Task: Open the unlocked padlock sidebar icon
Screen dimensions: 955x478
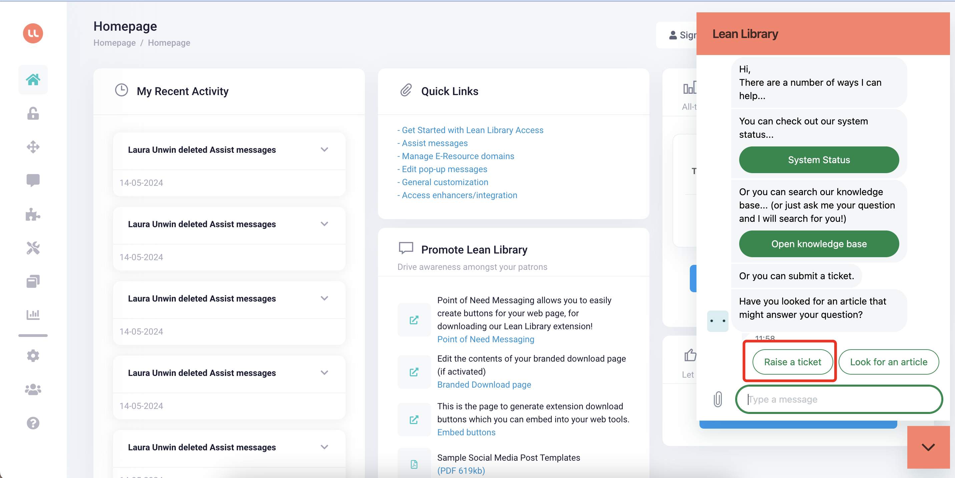Action: pos(33,113)
